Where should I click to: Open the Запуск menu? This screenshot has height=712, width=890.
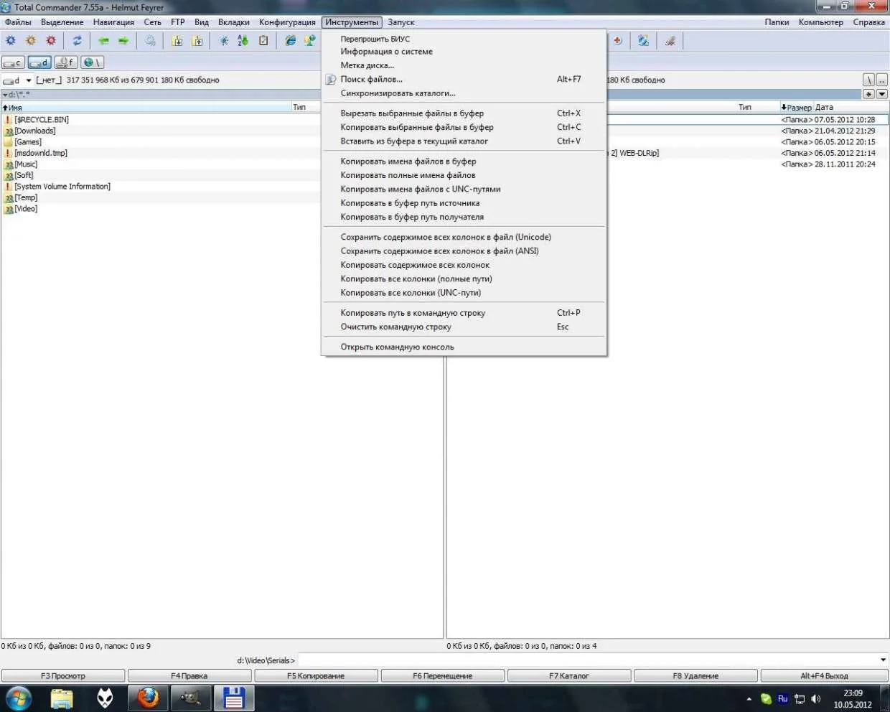coord(401,22)
